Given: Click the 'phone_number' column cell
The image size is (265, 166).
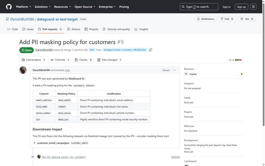Looking at the screenshot, I should pyautogui.click(x=43, y=113).
